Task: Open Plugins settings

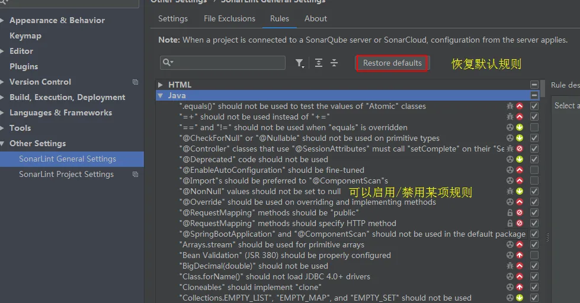Action: click(24, 66)
